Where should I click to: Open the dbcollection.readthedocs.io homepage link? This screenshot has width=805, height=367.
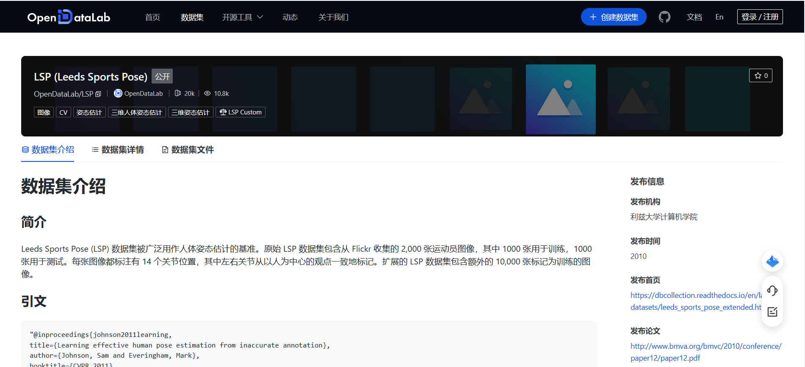tap(696, 301)
